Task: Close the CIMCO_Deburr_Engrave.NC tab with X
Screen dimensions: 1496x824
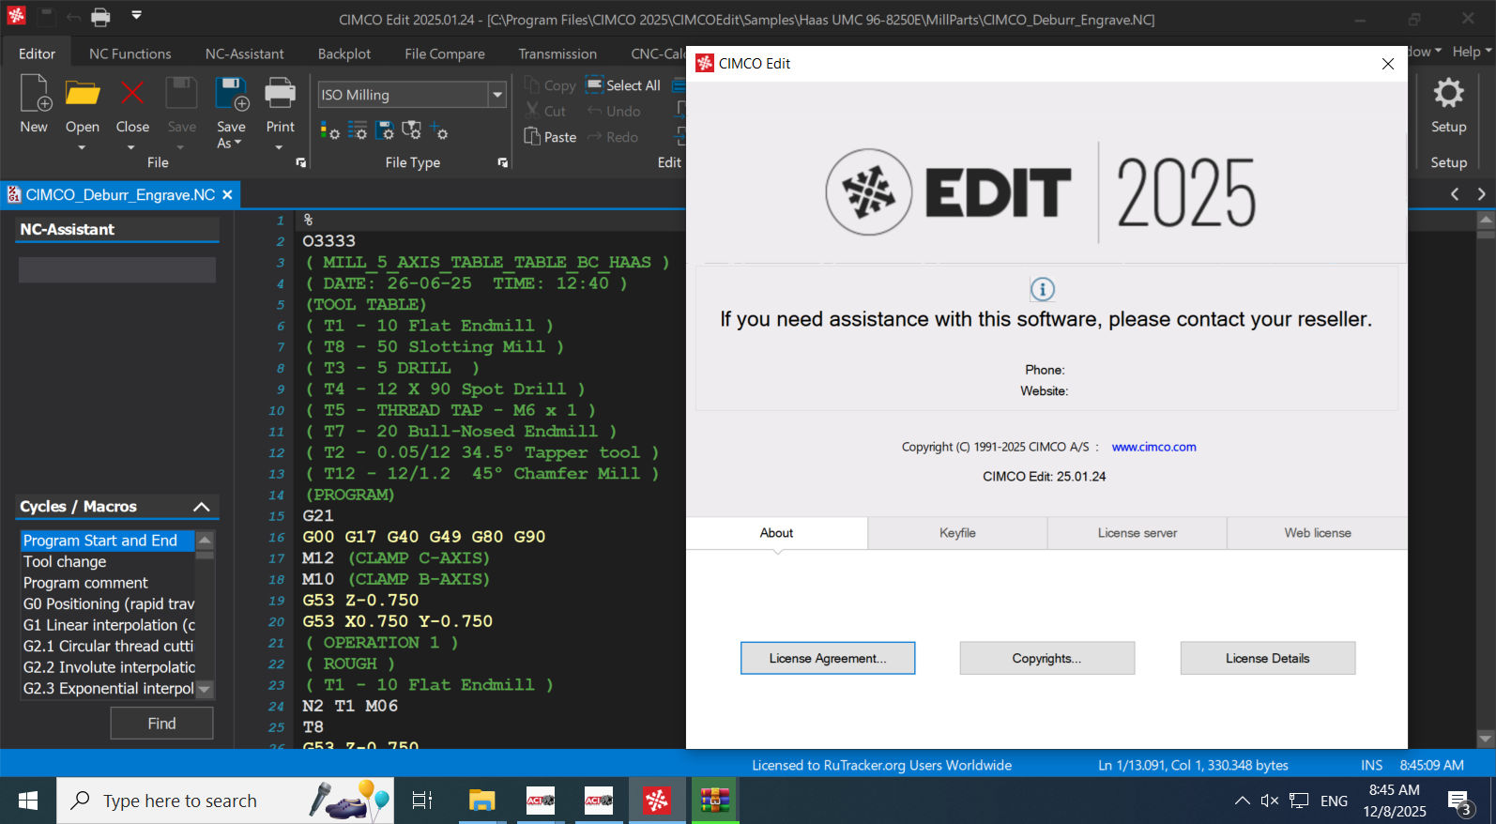Action: (226, 194)
